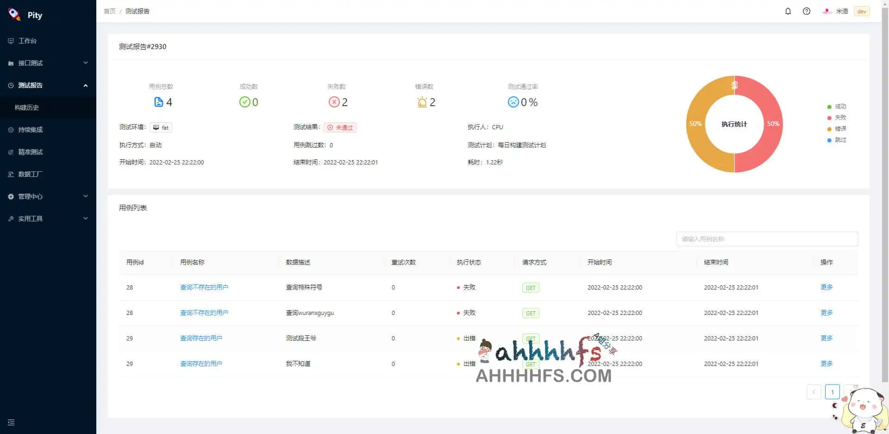Screen dimensions: 889x434
Task: Open the 工作台 workspace icon in sidebar
Action: coord(11,41)
